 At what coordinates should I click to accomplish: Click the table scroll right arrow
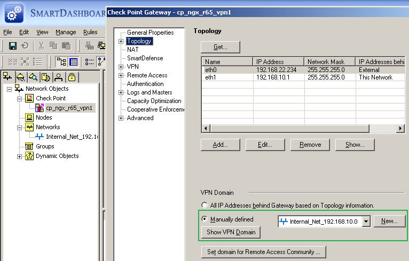tap(400, 129)
